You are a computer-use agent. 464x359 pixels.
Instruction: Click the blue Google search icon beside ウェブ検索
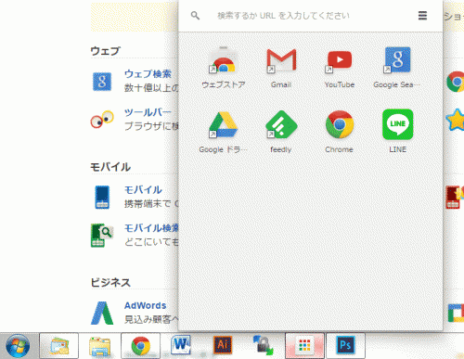[x=102, y=82]
